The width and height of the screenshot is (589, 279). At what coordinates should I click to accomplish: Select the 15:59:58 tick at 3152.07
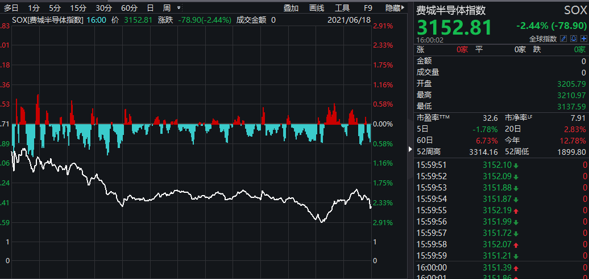(501, 244)
